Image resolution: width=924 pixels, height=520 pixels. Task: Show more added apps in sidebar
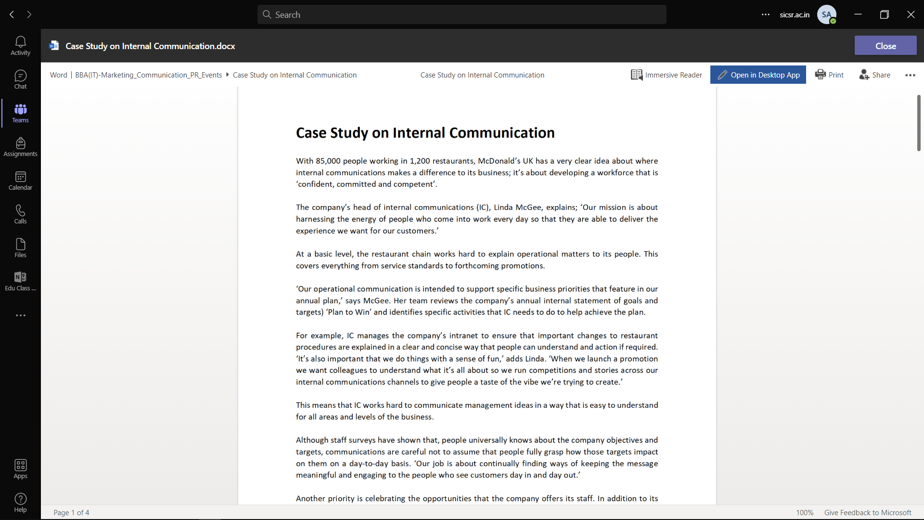[x=20, y=315]
